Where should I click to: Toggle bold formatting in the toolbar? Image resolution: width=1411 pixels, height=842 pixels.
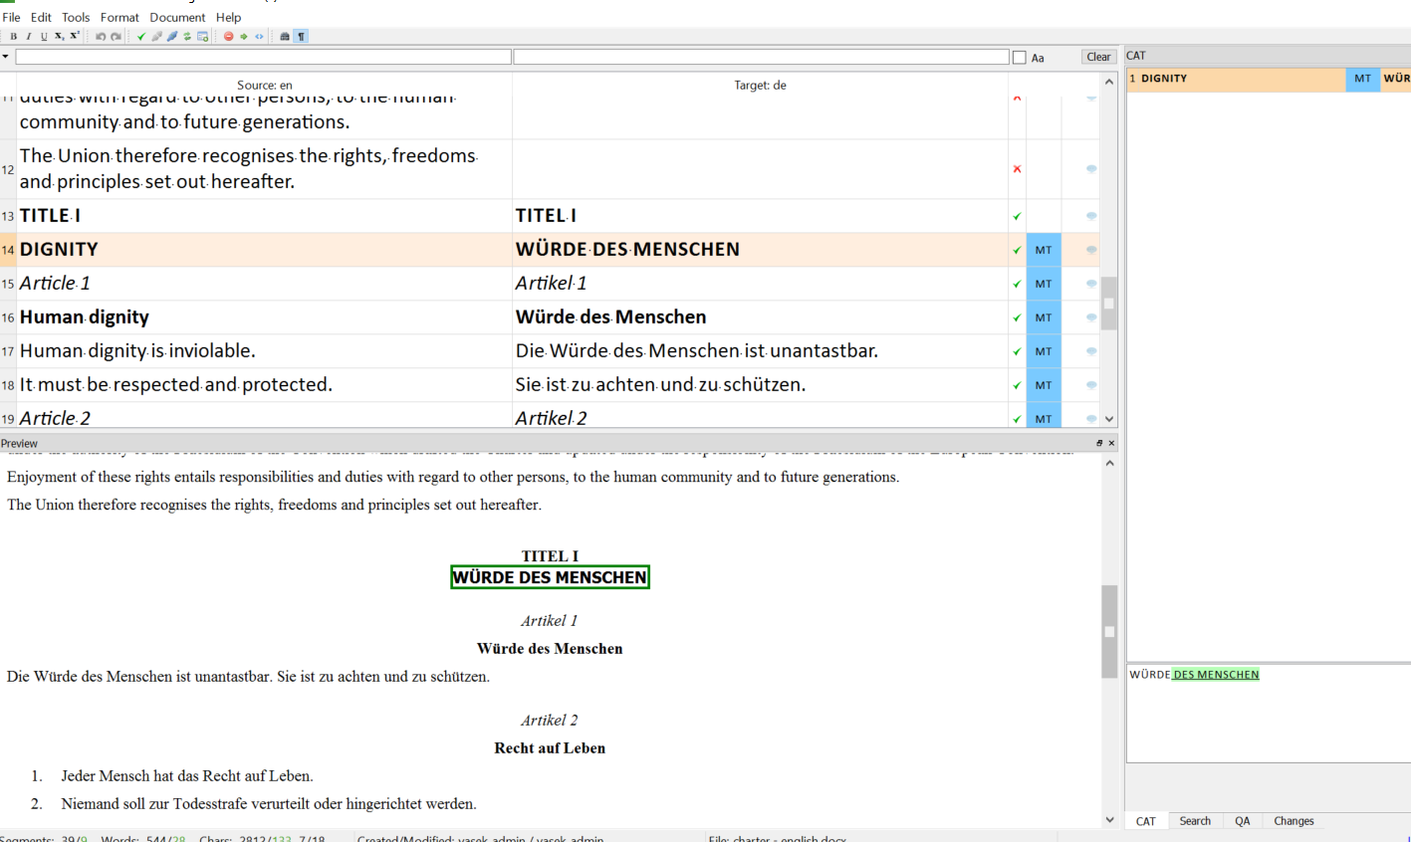tap(13, 37)
